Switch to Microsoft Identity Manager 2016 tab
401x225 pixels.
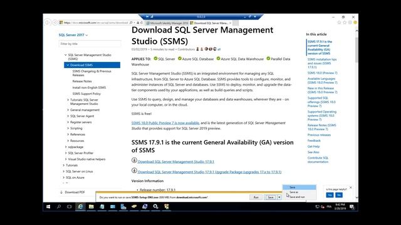[167, 23]
